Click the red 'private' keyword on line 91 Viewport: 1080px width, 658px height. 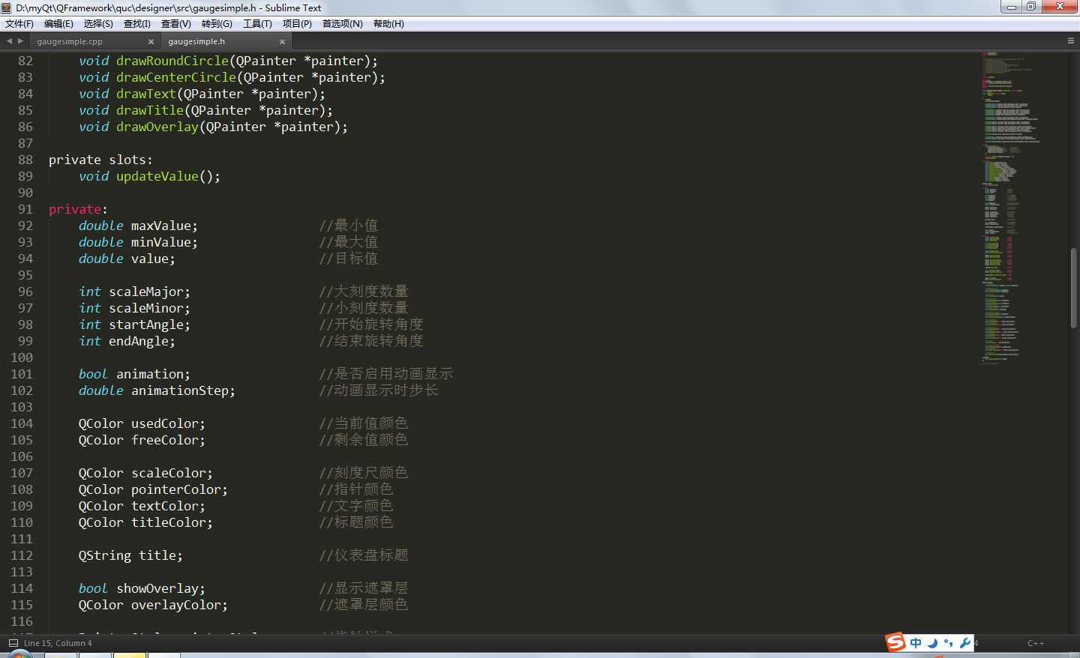pyautogui.click(x=75, y=209)
